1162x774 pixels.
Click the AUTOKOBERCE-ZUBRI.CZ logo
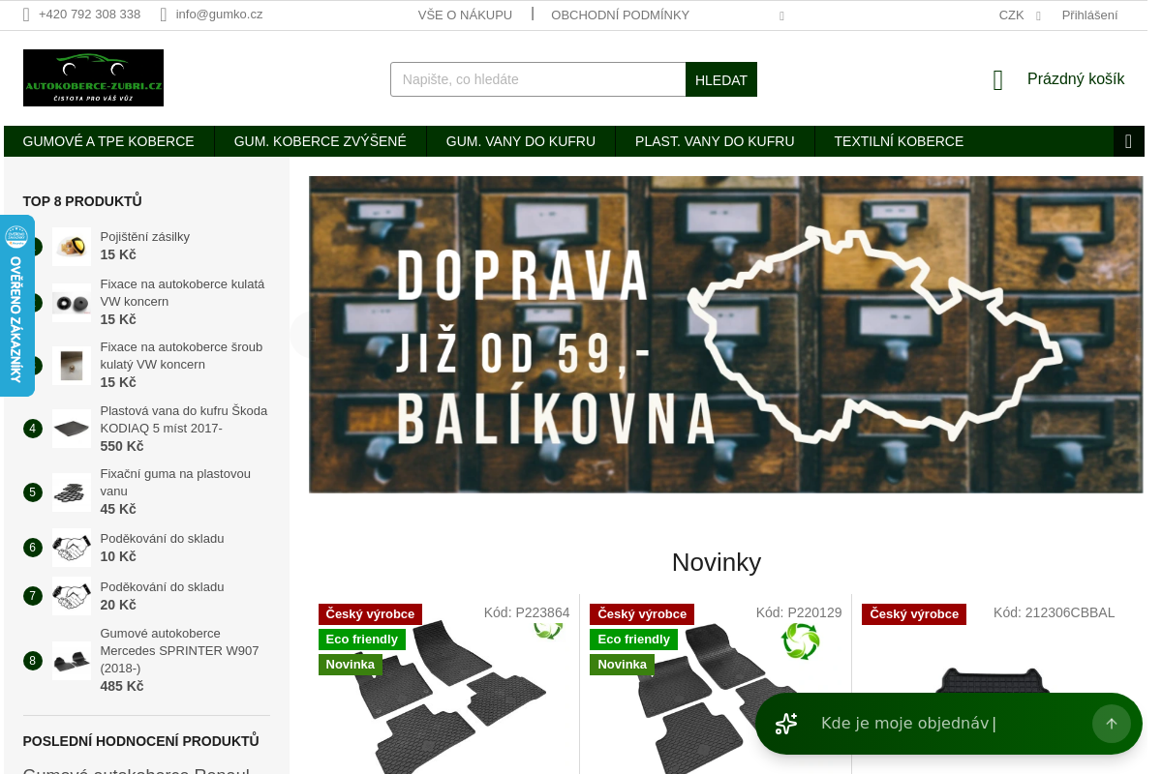tap(93, 77)
